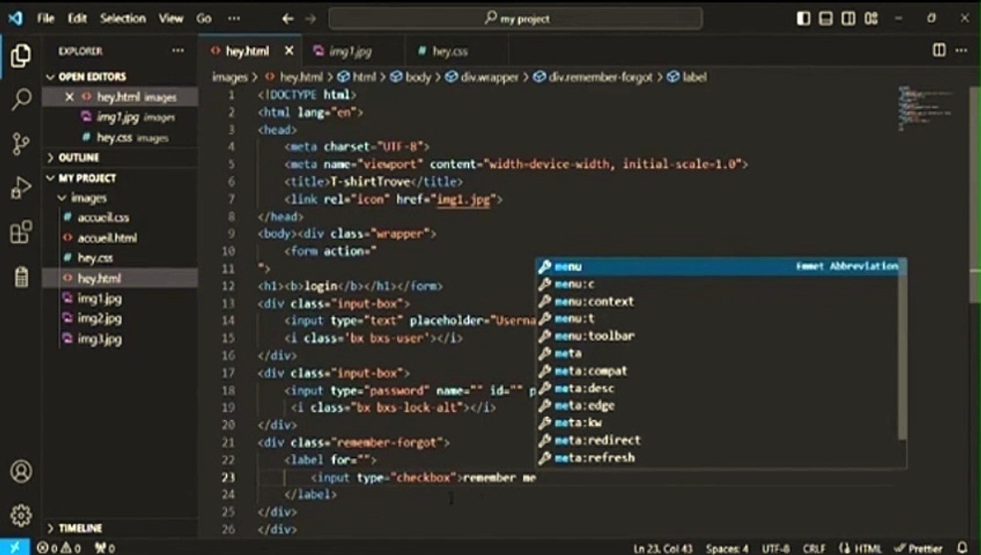Open Explorer views and more actions ellipsis

point(178,51)
